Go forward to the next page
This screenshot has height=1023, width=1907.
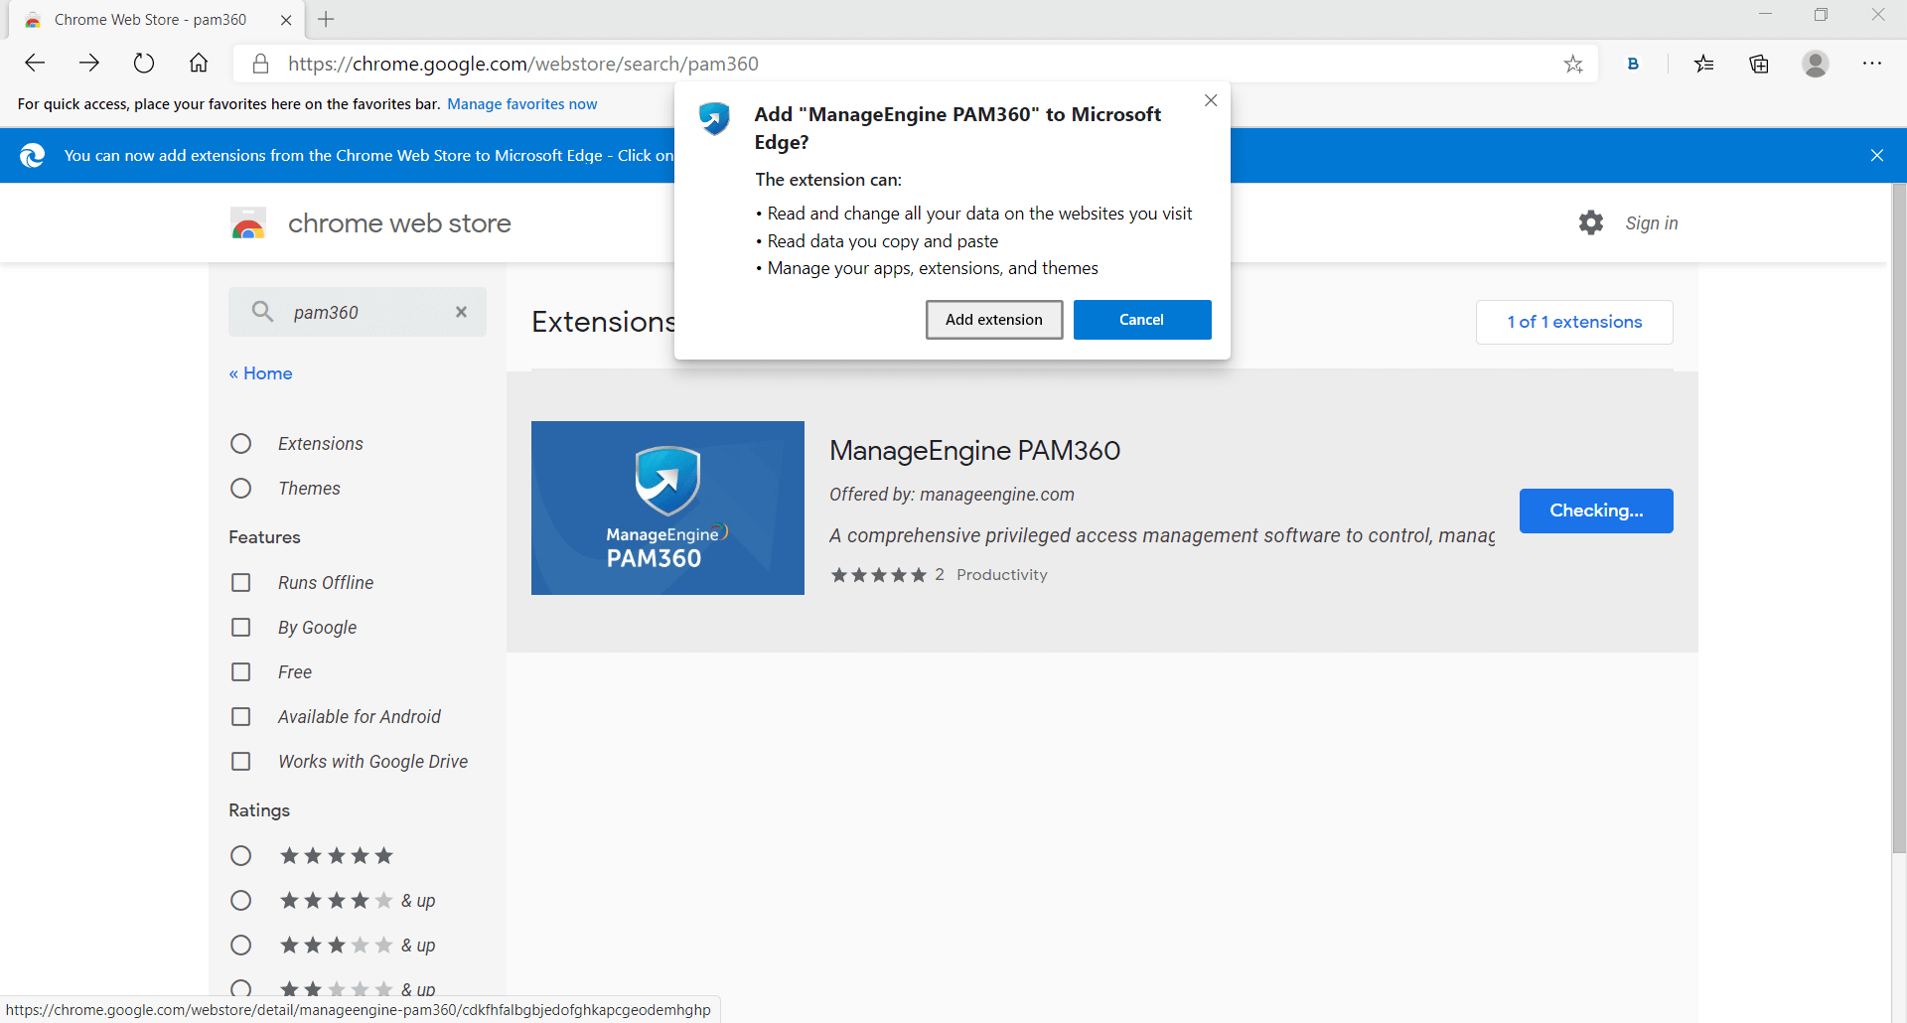89,64
